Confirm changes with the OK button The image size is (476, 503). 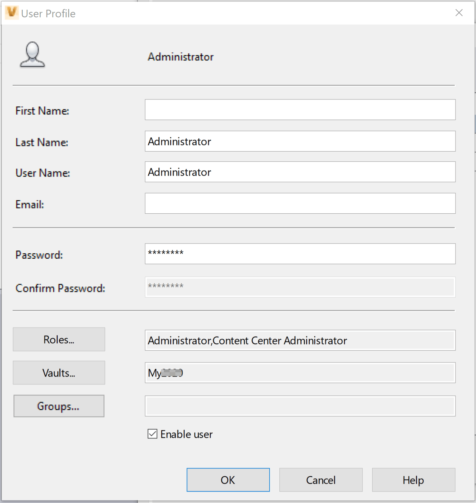coord(228,480)
